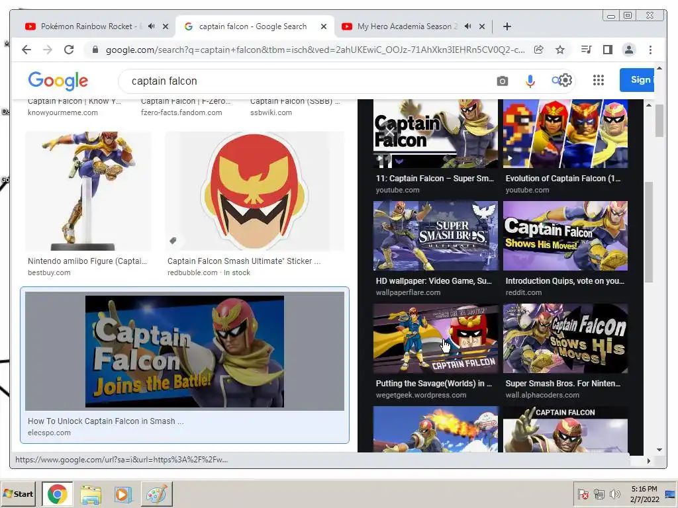678x508 pixels.
Task: Open the Captain Falcon Joins the Battle image
Action: pyautogui.click(x=185, y=351)
